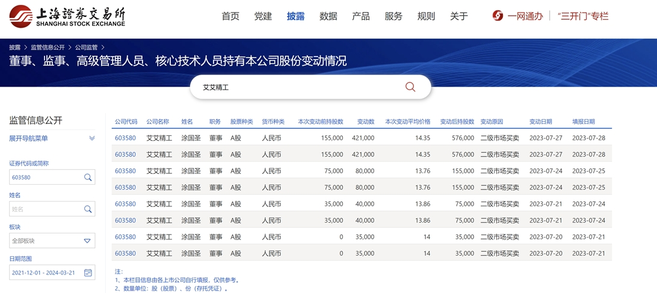Click the 货币种类 column header

(273, 122)
